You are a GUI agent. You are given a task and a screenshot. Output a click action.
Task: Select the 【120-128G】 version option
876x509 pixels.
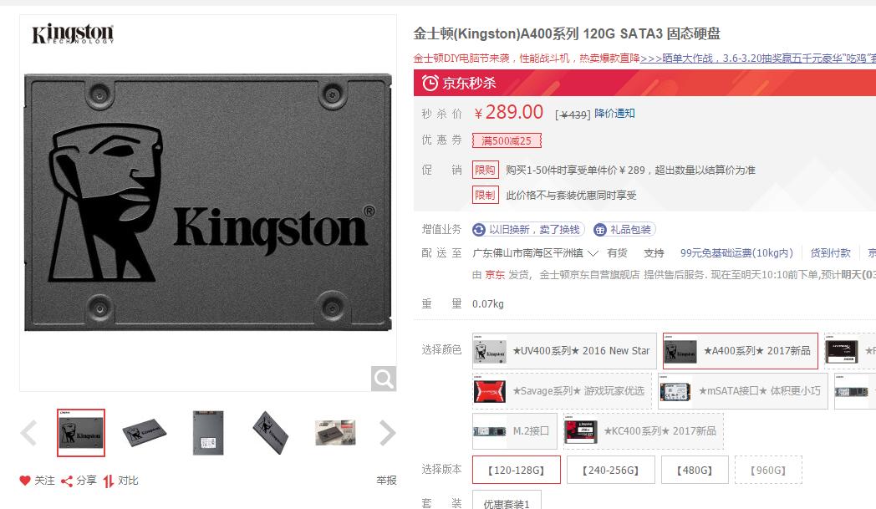point(517,470)
